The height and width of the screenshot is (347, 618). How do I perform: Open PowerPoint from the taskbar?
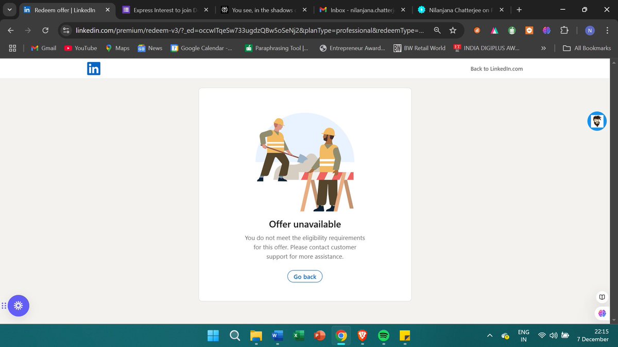(319, 336)
